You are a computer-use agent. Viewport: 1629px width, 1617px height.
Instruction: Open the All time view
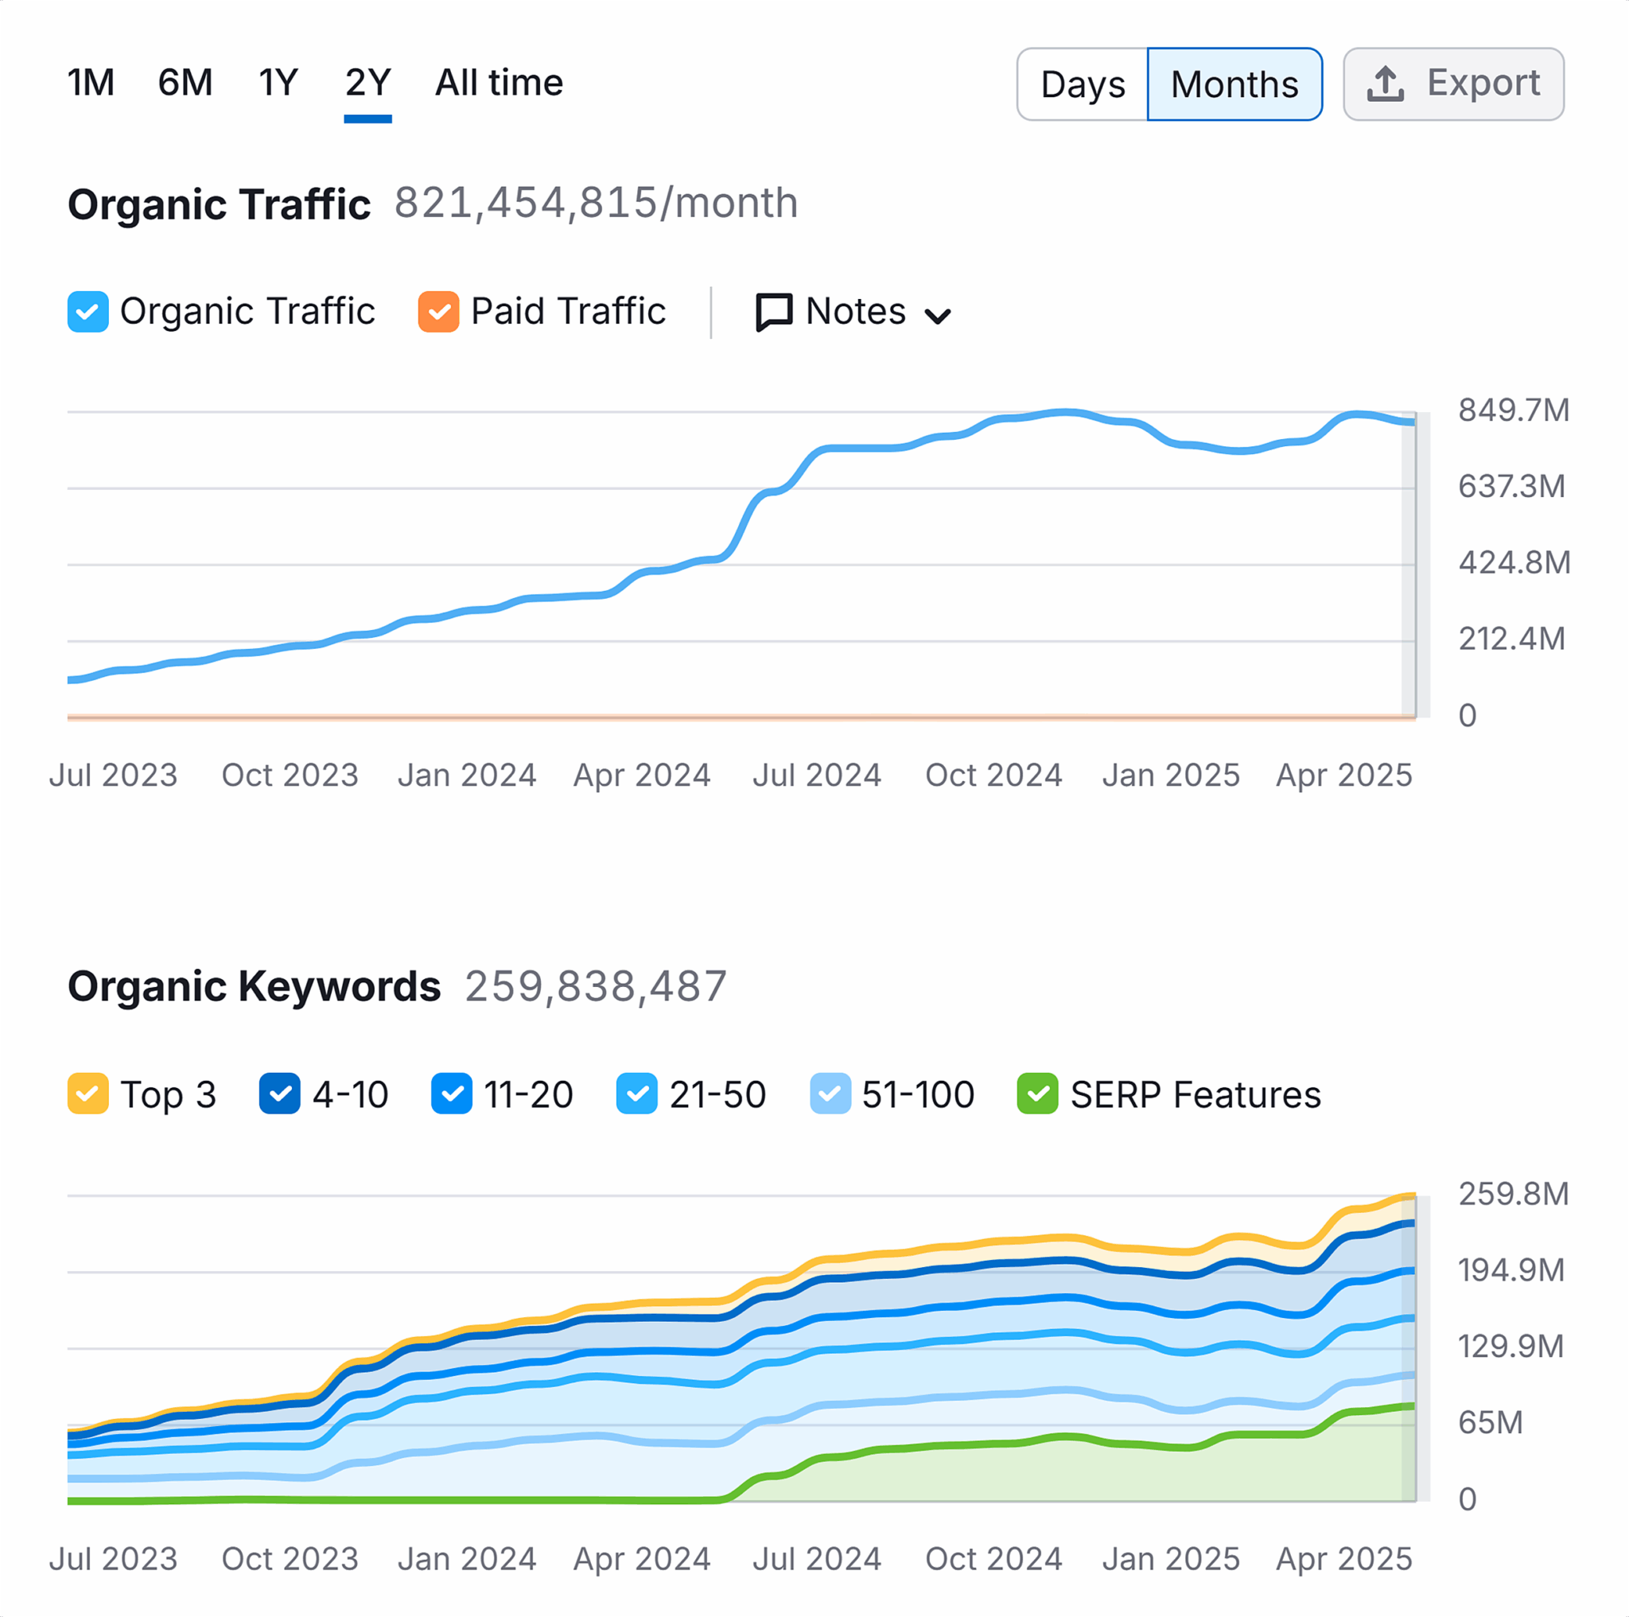click(500, 82)
